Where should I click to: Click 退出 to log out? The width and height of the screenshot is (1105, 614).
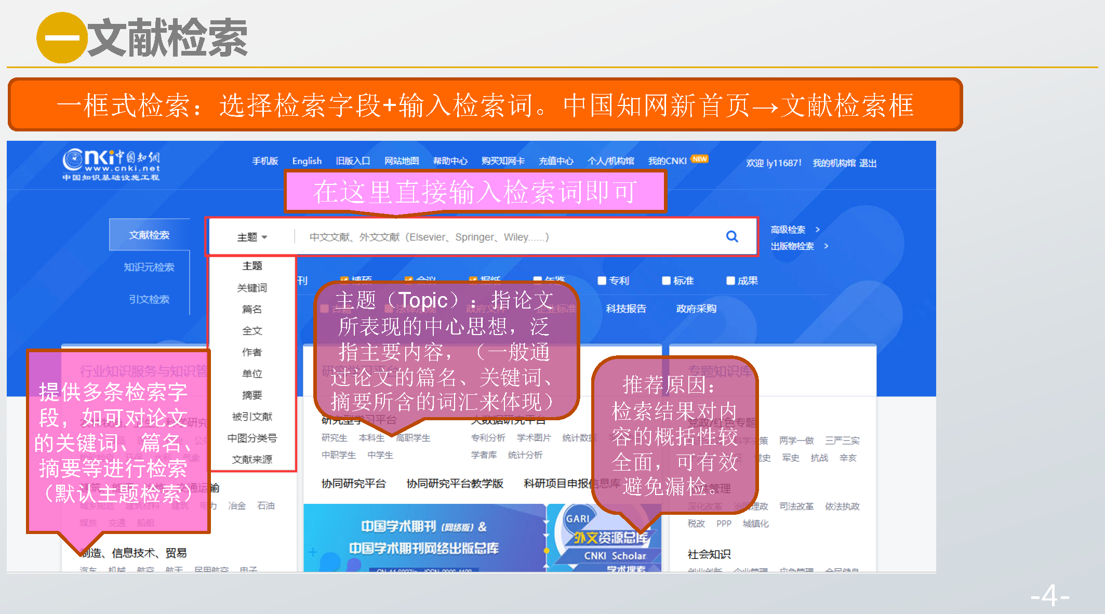click(x=868, y=163)
